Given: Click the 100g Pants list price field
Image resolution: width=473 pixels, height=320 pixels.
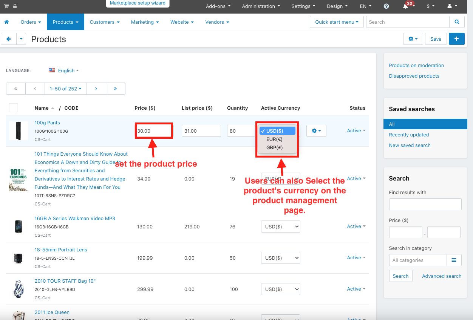Looking at the screenshot, I should (201, 131).
